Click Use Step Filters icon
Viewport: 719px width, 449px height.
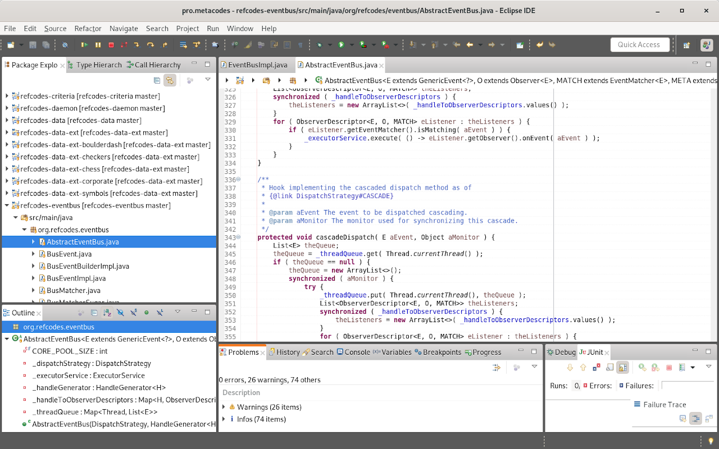196,45
